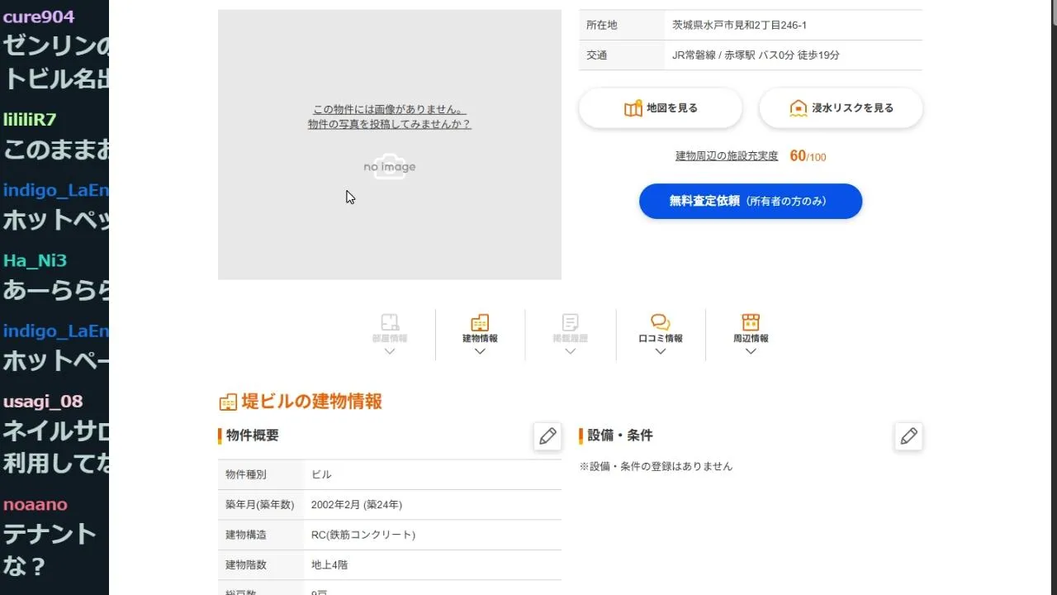Select note 設備・条件の登録はありません
1057x595 pixels.
[x=656, y=466]
